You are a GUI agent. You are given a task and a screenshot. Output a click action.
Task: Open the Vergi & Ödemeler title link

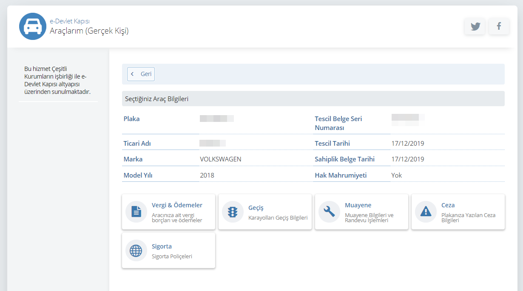177,205
